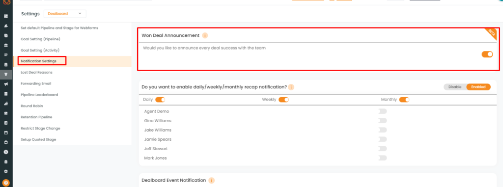Open the calendar icon in sidebar
This screenshot has width=503, height=187.
pyautogui.click(x=6, y=133)
